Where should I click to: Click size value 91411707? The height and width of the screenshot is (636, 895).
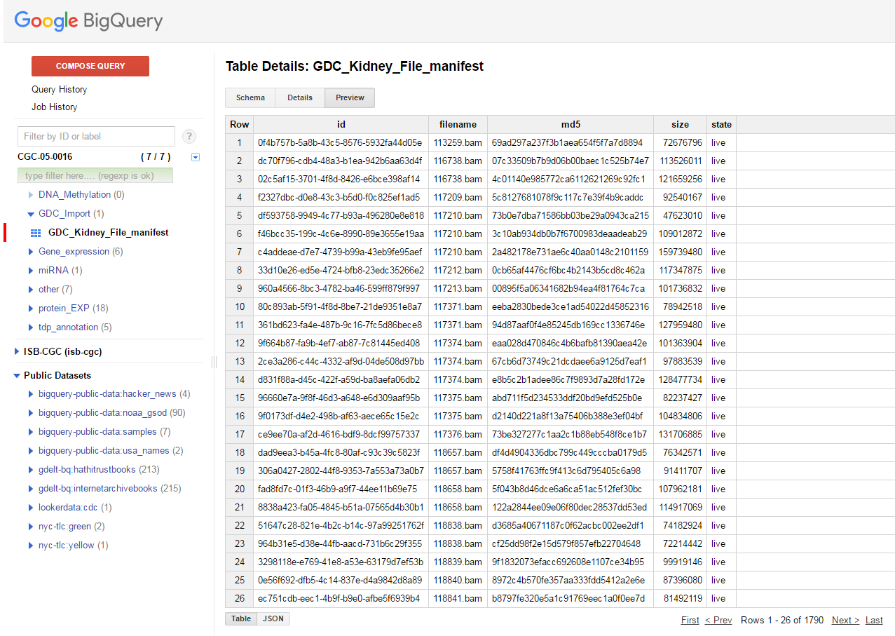pyautogui.click(x=681, y=471)
